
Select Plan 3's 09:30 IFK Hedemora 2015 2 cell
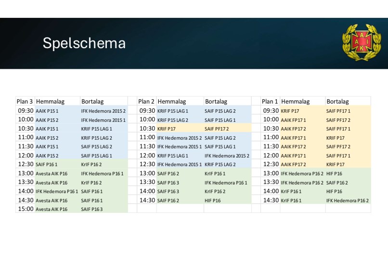[x=103, y=111]
